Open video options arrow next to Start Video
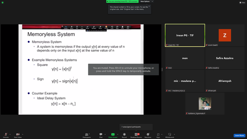The width and height of the screenshot is (247, 139). point(23,134)
